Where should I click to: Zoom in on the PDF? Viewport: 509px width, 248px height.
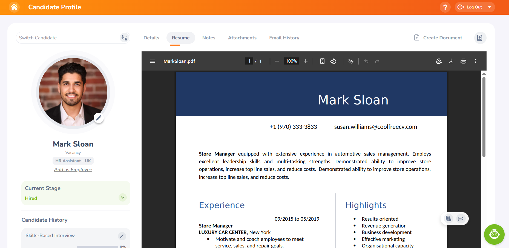306,61
